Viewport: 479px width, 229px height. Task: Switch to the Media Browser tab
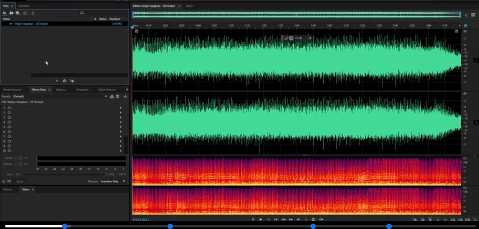(x=12, y=89)
